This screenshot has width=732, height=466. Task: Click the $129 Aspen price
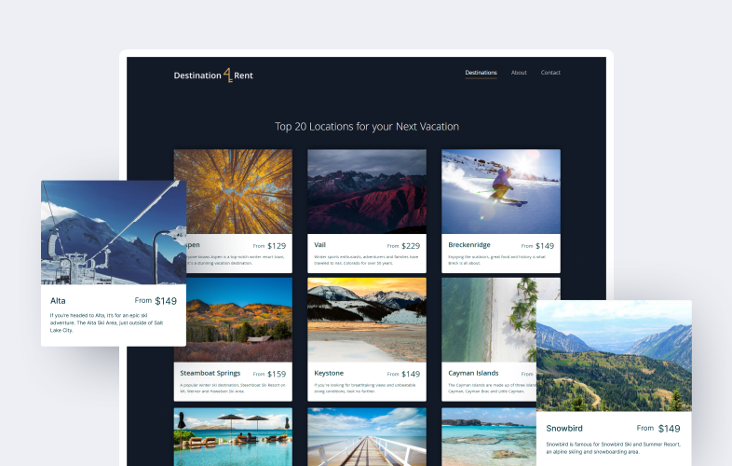click(x=277, y=246)
